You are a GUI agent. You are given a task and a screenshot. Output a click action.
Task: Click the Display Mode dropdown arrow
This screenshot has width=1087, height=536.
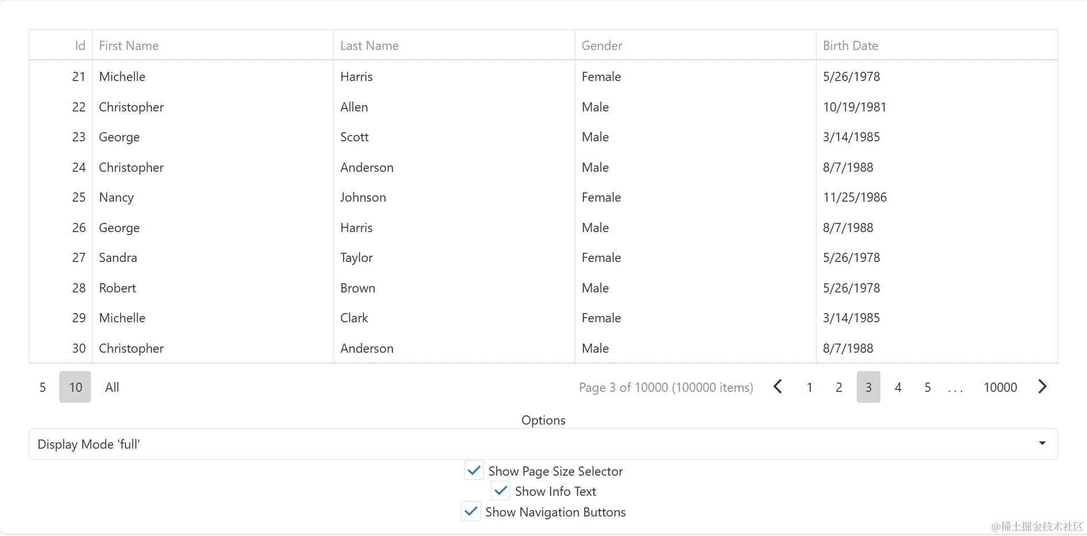point(1042,444)
